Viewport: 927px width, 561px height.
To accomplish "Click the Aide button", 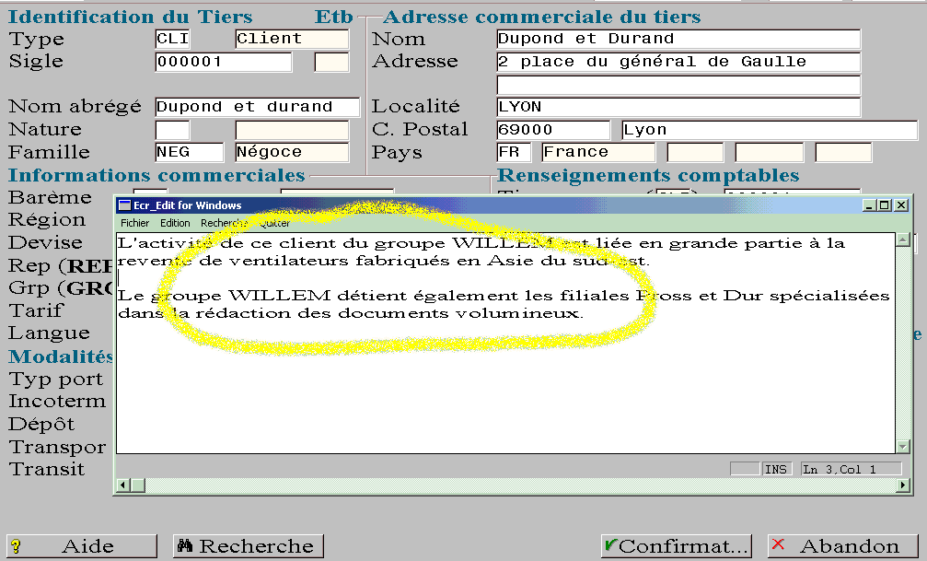I will 82,545.
